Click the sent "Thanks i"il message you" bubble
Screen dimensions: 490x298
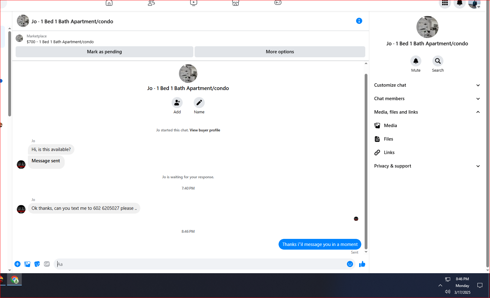point(320,244)
